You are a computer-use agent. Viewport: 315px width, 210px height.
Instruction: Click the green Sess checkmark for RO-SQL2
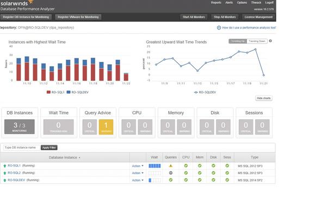click(227, 173)
